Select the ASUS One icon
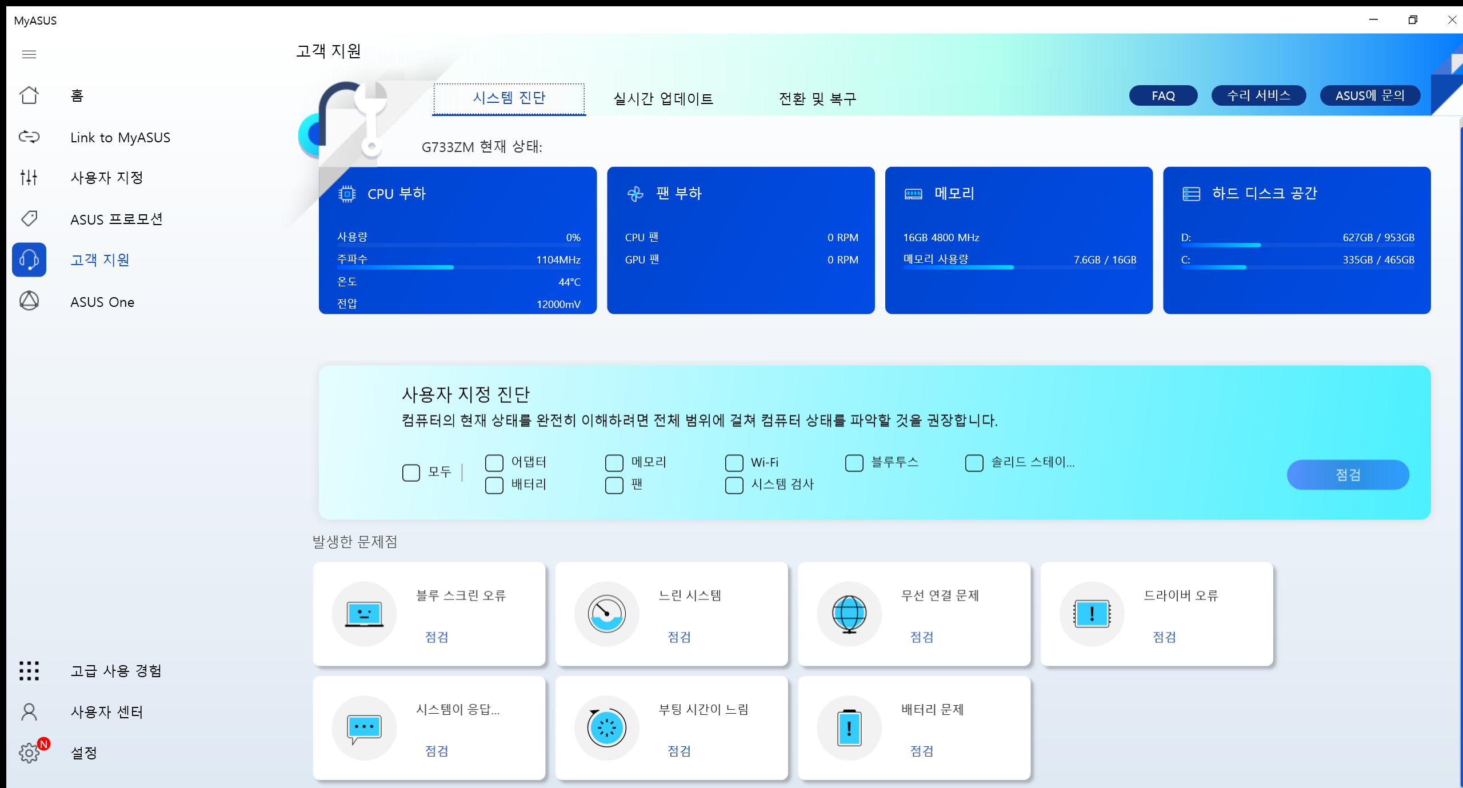This screenshot has width=1463, height=788. (29, 301)
